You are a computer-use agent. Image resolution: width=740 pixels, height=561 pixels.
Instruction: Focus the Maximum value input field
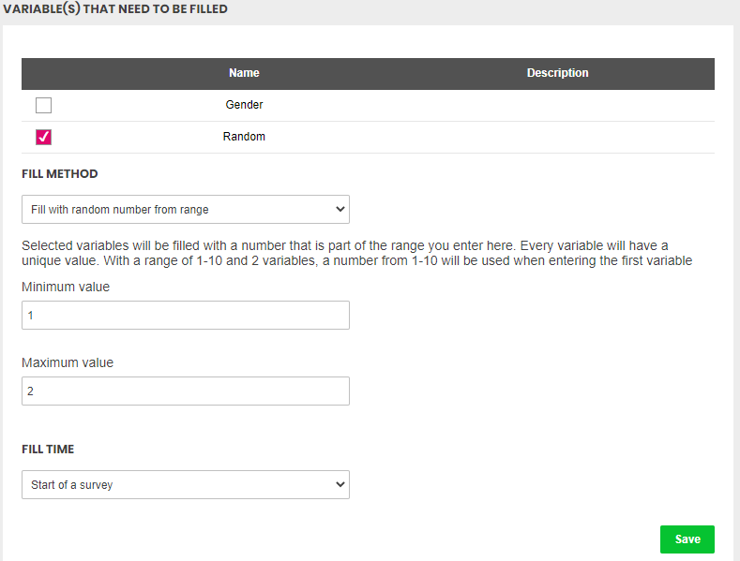pyautogui.click(x=186, y=391)
